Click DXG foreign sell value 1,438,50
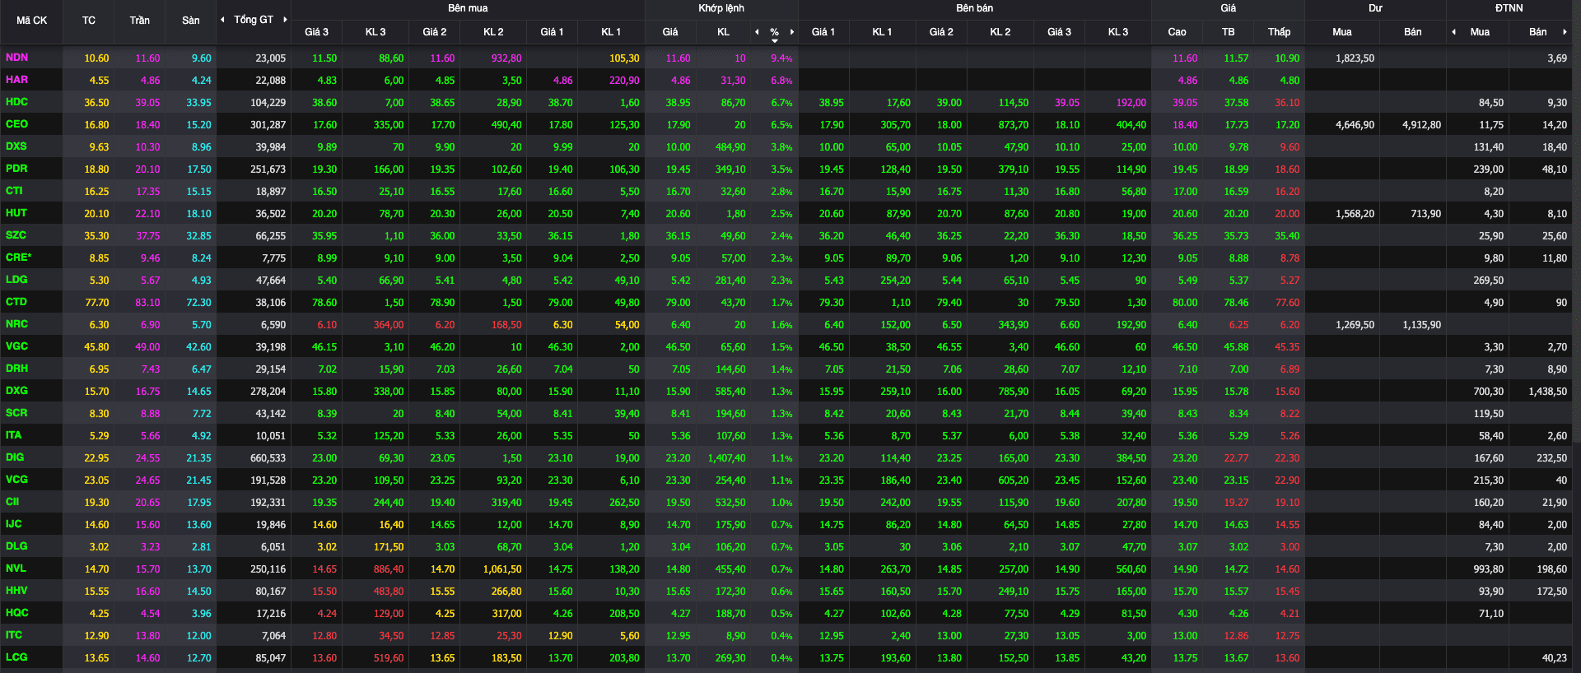The width and height of the screenshot is (1581, 673). (x=1548, y=392)
